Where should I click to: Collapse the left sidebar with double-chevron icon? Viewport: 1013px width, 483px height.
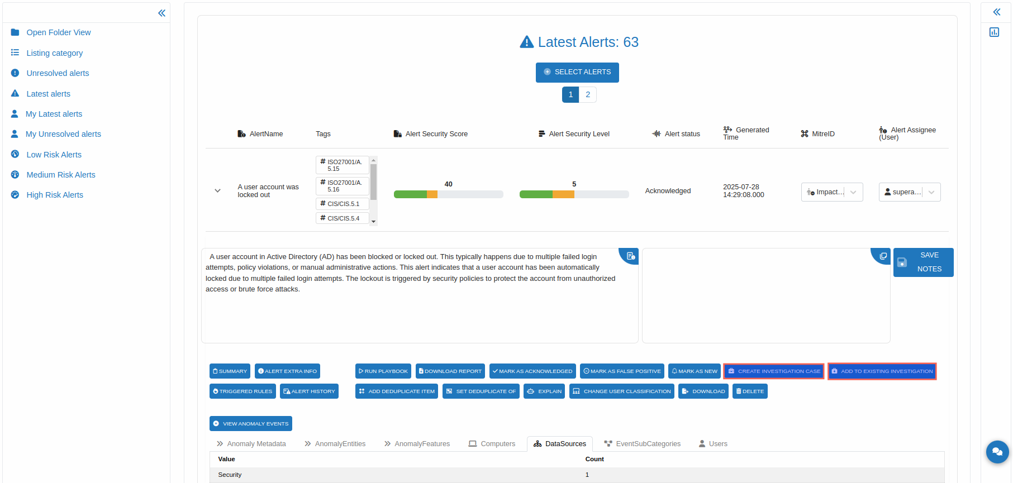(161, 13)
